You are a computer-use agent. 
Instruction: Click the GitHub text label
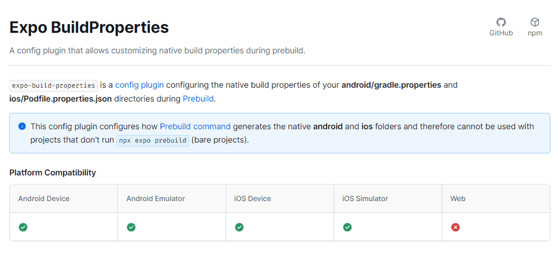click(501, 33)
